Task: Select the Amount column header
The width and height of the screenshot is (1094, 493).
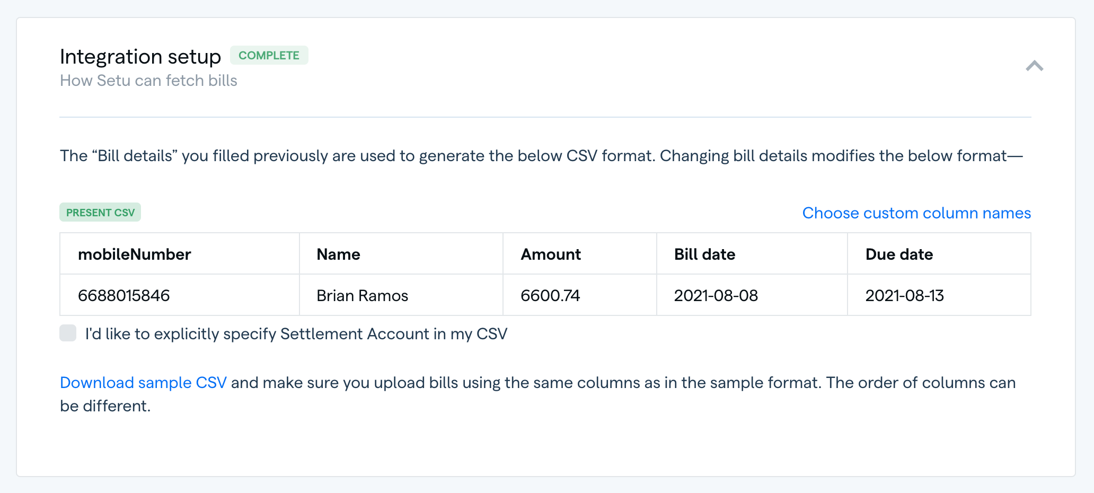Action: pos(550,254)
